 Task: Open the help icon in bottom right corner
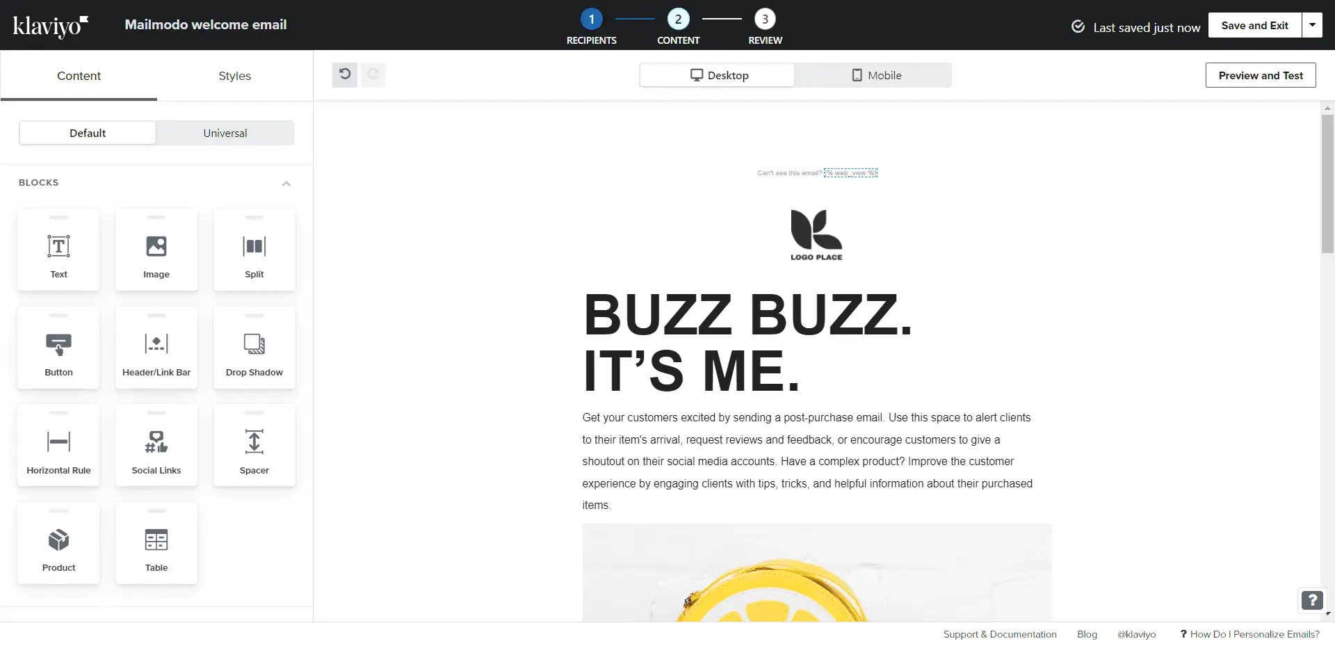point(1311,600)
